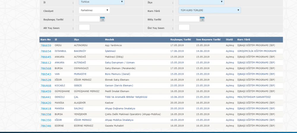Expand the İlçe dropdown
The width and height of the screenshot is (297, 133).
point(201,2)
